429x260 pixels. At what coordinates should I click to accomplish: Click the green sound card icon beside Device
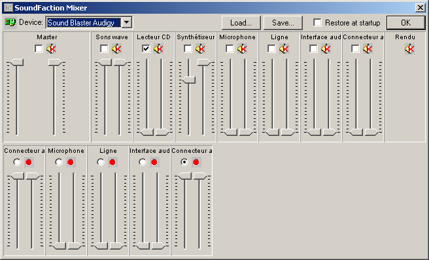(x=10, y=22)
